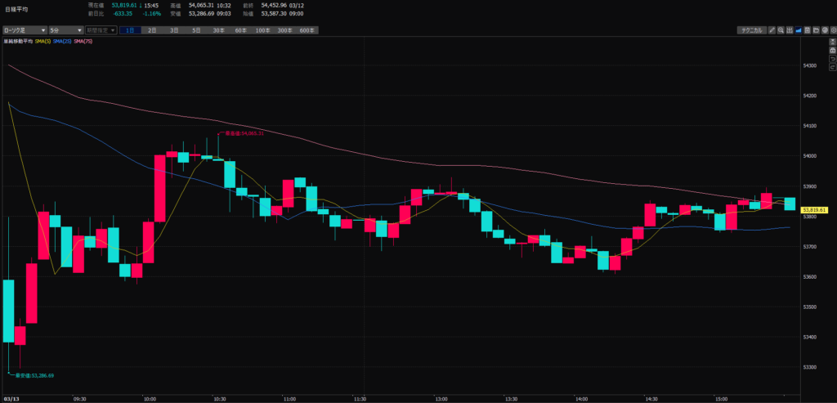Click the テクニカル button

pos(750,30)
